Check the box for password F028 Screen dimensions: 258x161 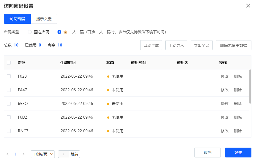pyautogui.click(x=9, y=76)
